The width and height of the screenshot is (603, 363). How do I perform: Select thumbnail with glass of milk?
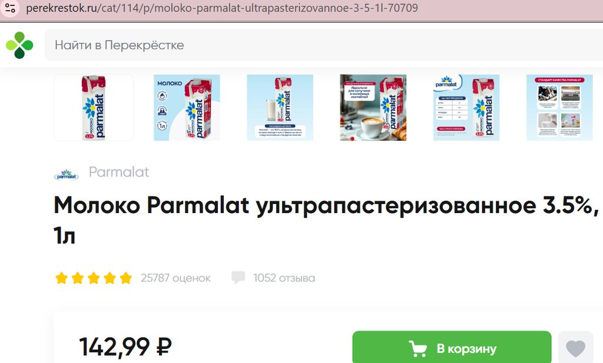tap(280, 108)
